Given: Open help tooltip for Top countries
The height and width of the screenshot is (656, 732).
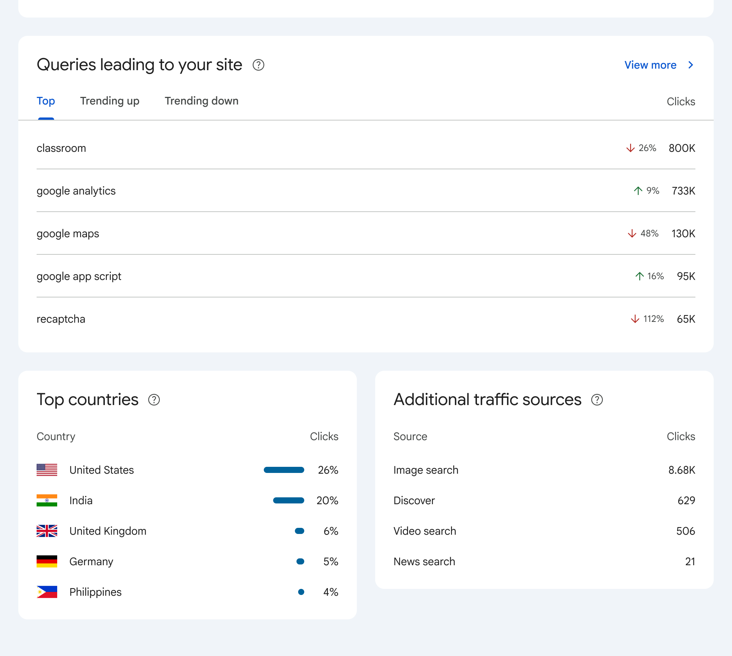Looking at the screenshot, I should pos(154,400).
